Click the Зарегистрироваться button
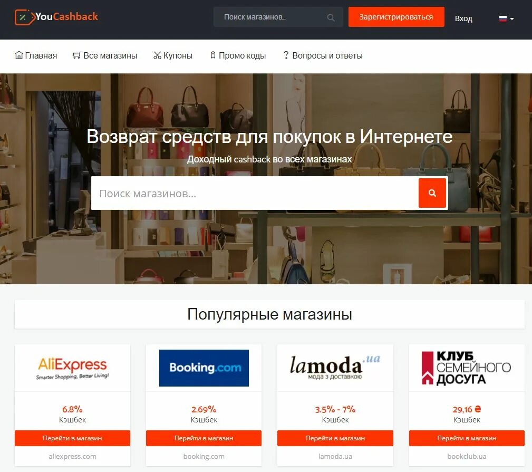The height and width of the screenshot is (472, 532). point(396,17)
